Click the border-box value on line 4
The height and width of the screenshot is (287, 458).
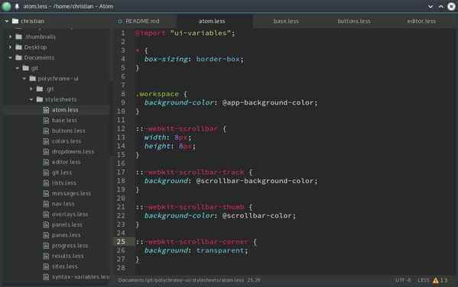coord(218,60)
